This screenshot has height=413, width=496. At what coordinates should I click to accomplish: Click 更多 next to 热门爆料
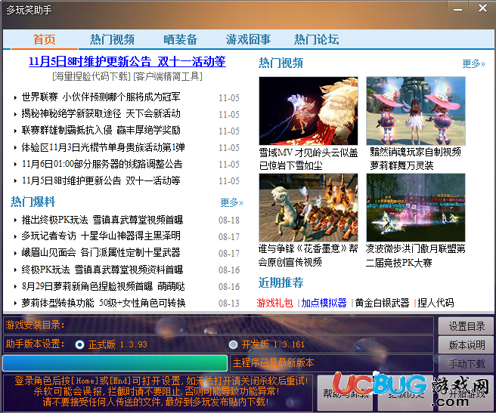(231, 202)
